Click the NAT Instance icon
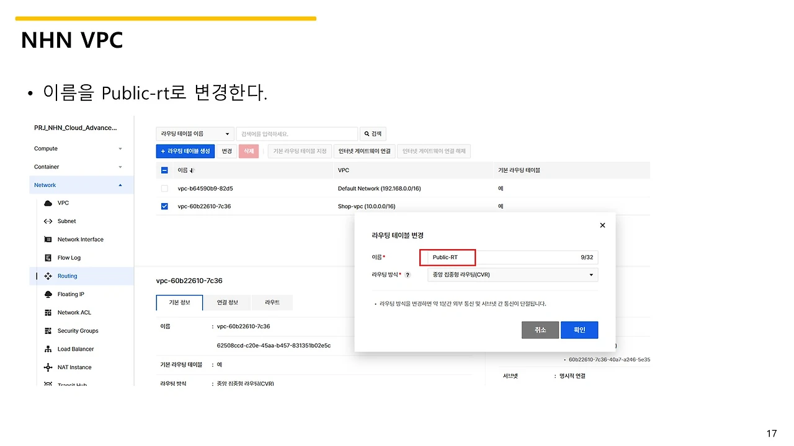 point(48,367)
